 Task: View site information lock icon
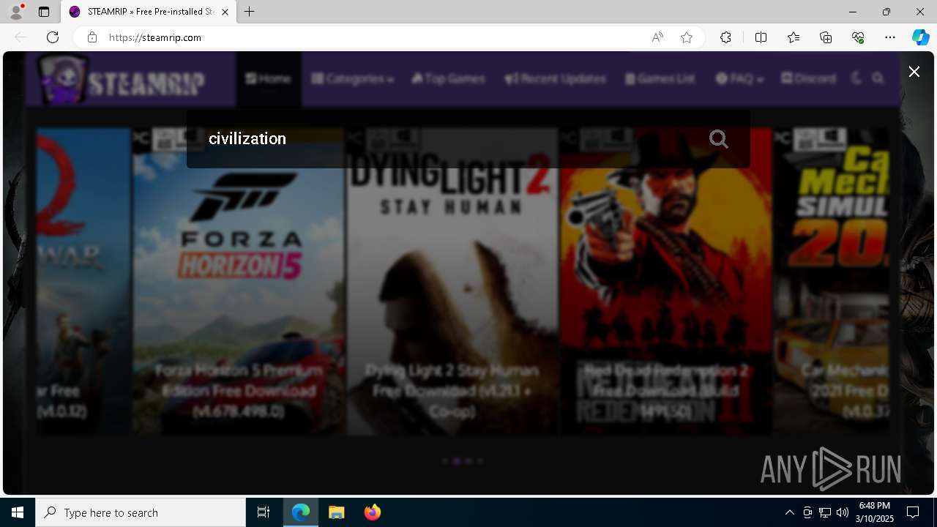[x=92, y=37]
